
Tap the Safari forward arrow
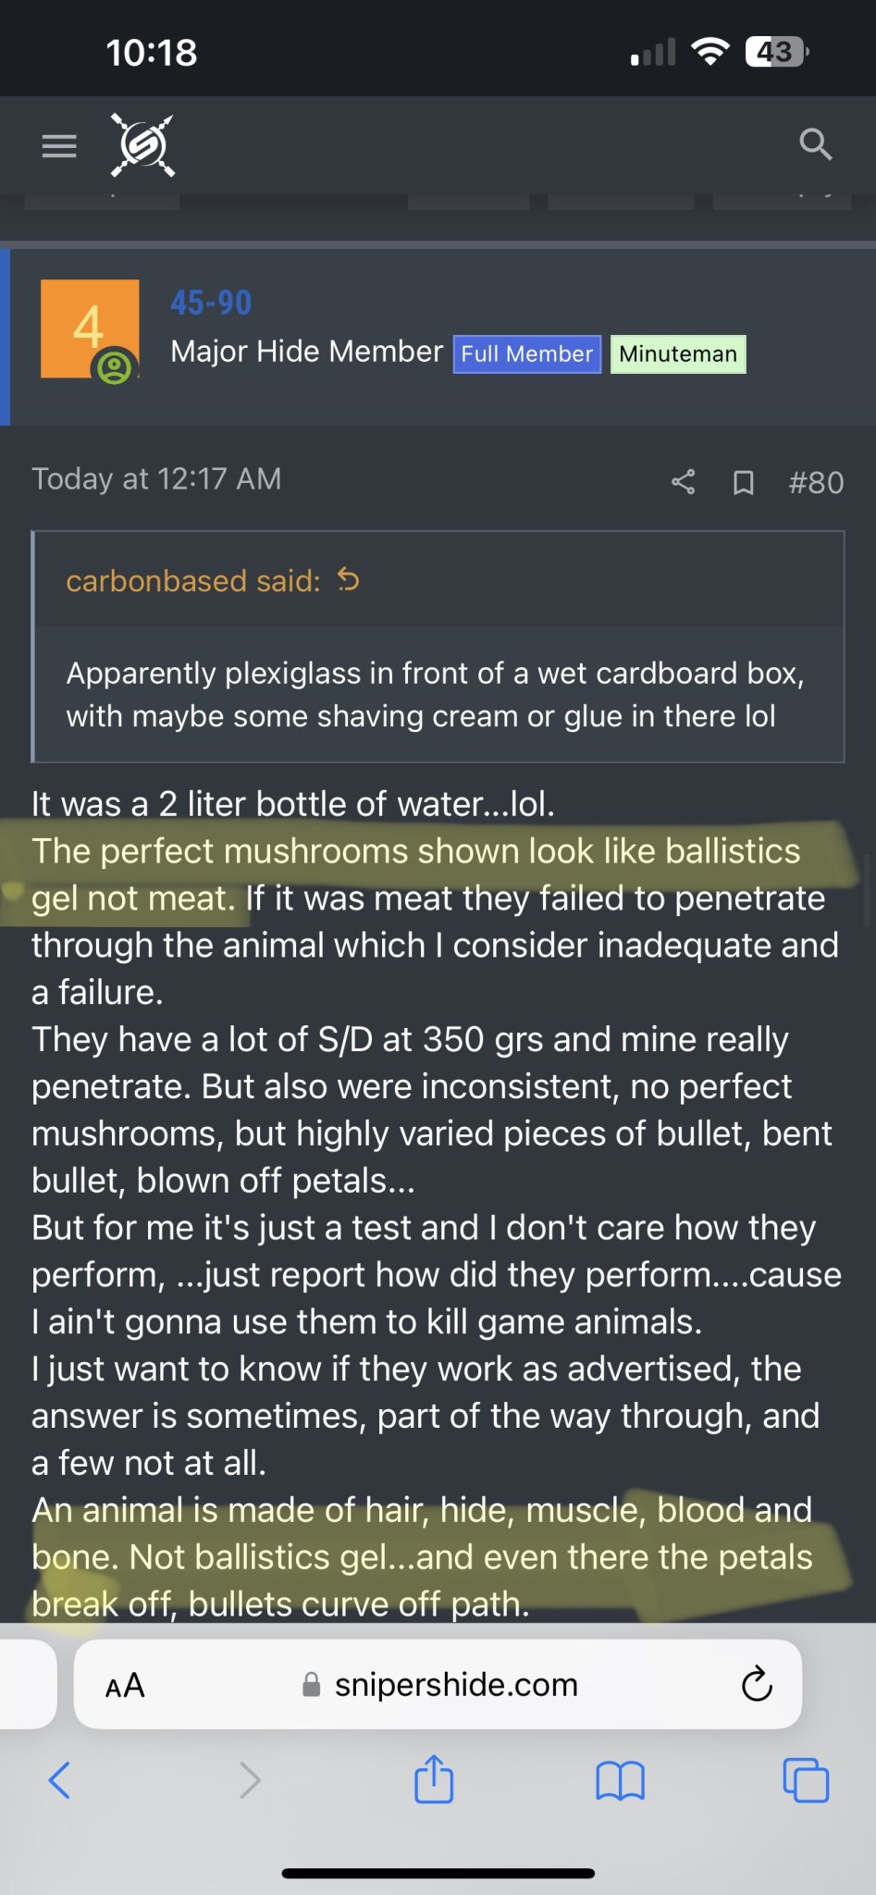[250, 1779]
